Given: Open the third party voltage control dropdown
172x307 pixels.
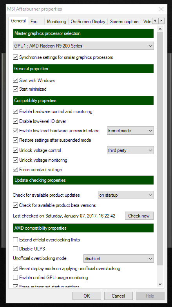Looking at the screenshot, I should (x=130, y=150).
